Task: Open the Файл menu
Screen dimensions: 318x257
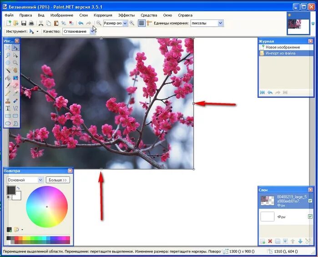Action: [9, 15]
